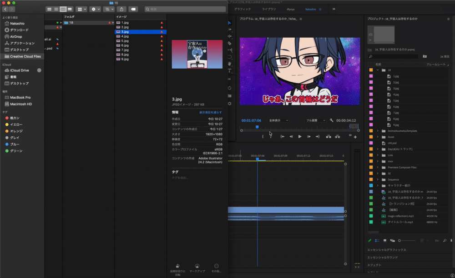Image resolution: width=455 pixels, height=278 pixels.
Task: Open Finder action gear menu
Action: (96, 9)
